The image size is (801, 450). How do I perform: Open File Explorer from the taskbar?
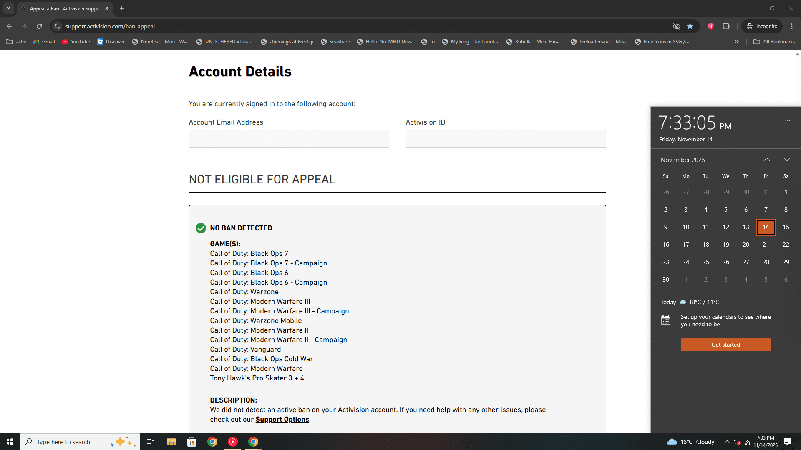(x=171, y=442)
